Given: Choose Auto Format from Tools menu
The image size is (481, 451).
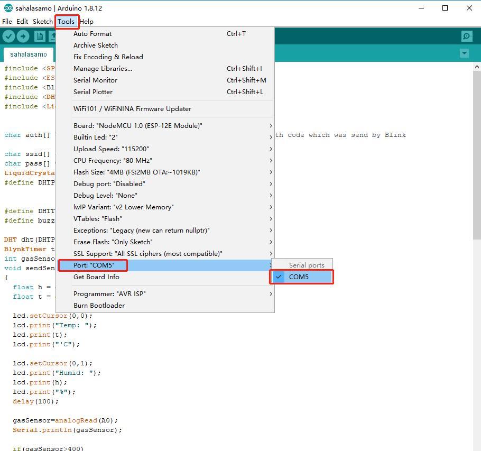Looking at the screenshot, I should point(165,34).
